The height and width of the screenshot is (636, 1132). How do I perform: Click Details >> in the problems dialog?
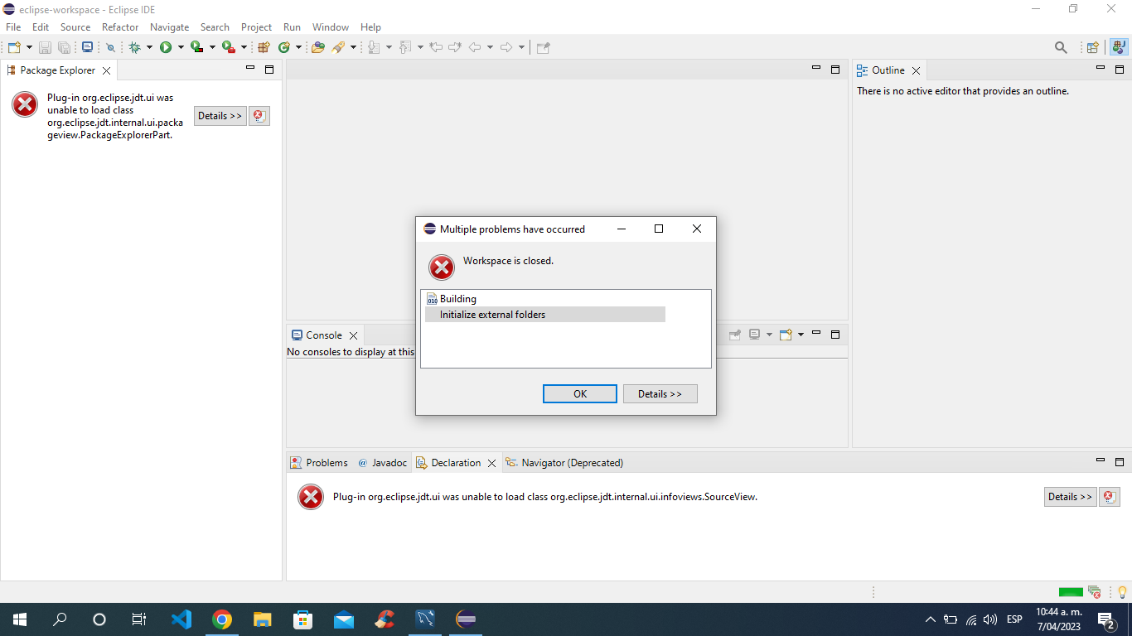coord(660,394)
